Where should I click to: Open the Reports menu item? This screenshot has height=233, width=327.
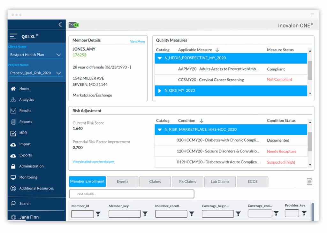tap(26, 122)
